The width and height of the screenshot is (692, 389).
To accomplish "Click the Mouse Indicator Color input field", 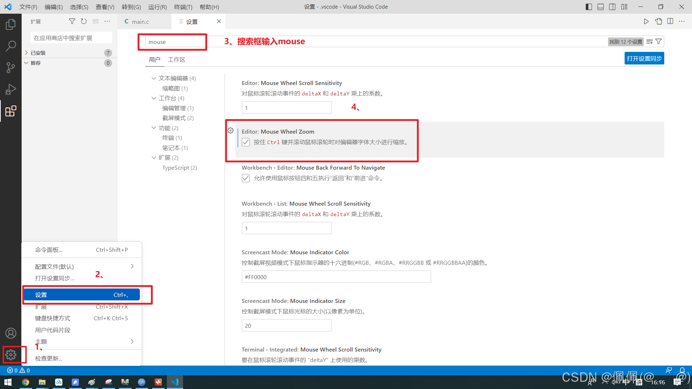I will coord(336,277).
